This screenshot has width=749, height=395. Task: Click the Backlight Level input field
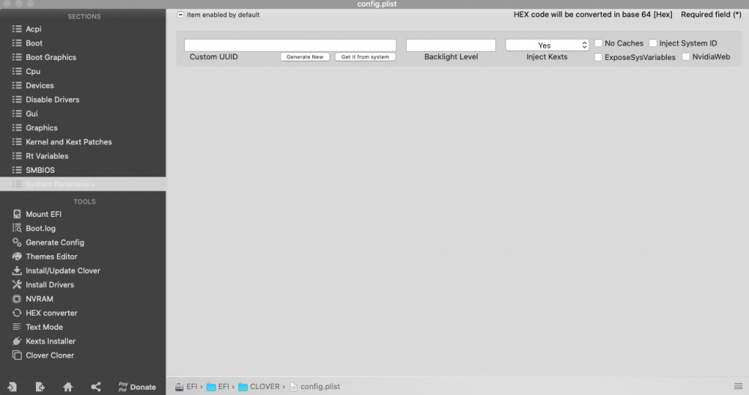pyautogui.click(x=451, y=45)
